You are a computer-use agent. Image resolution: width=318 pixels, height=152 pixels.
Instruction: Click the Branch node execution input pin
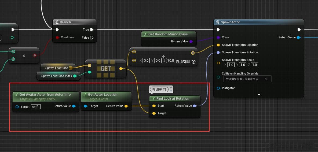click(57, 29)
